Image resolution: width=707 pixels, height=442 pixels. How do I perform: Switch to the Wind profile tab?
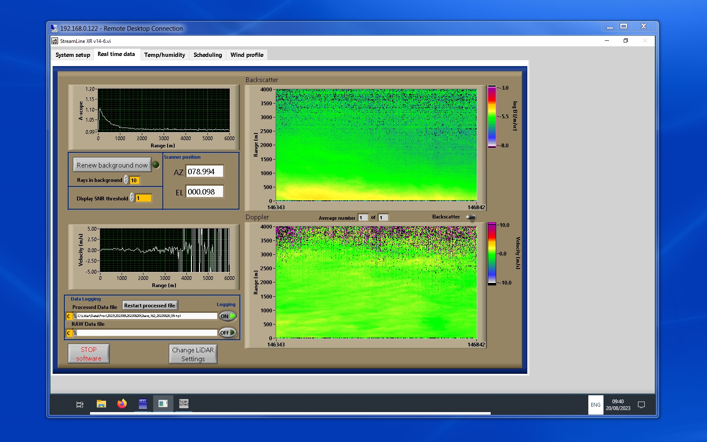click(247, 55)
